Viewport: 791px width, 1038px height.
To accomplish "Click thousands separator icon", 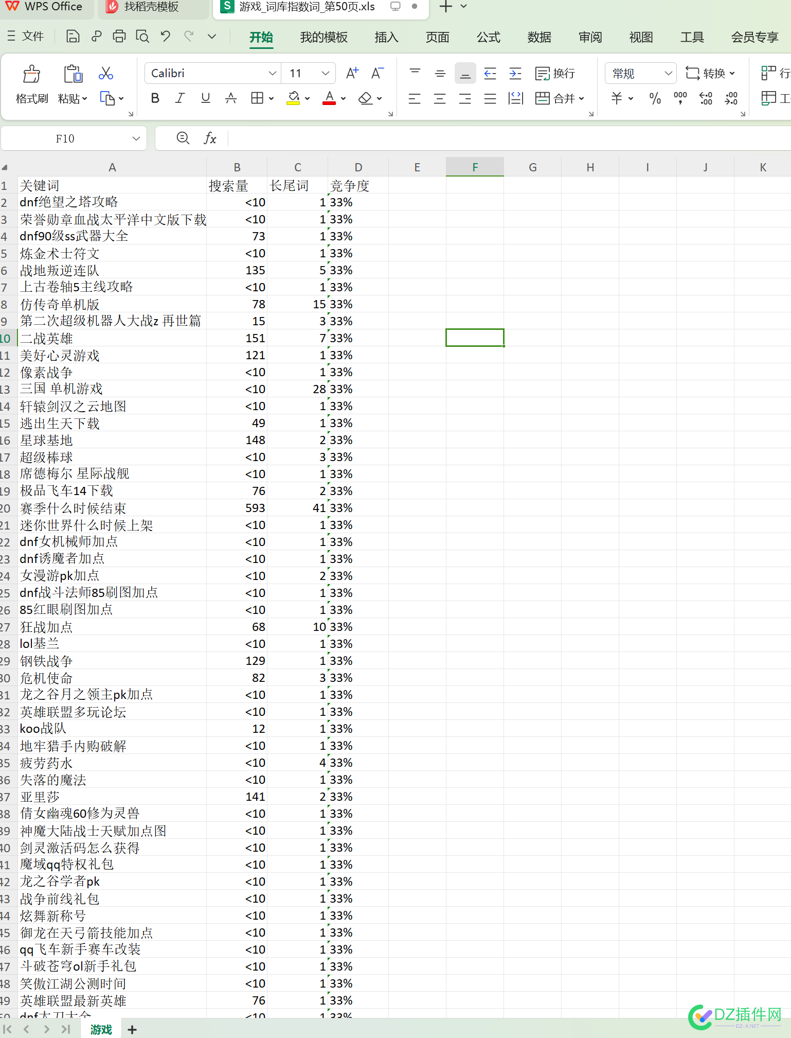I will 680,98.
